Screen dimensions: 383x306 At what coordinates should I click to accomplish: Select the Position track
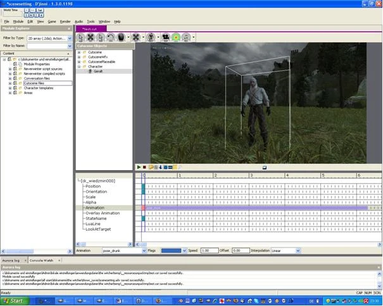pos(93,186)
